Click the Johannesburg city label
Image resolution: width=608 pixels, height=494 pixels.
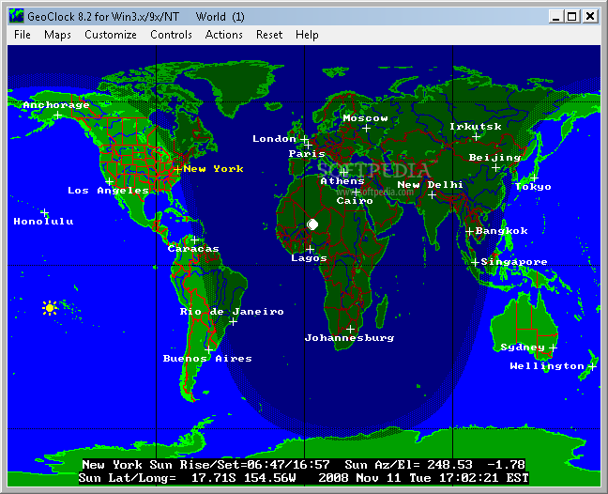click(349, 338)
